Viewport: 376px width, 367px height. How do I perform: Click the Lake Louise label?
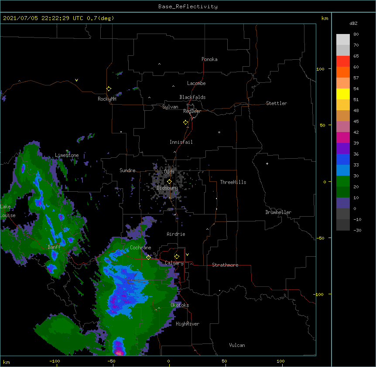(x=8, y=211)
